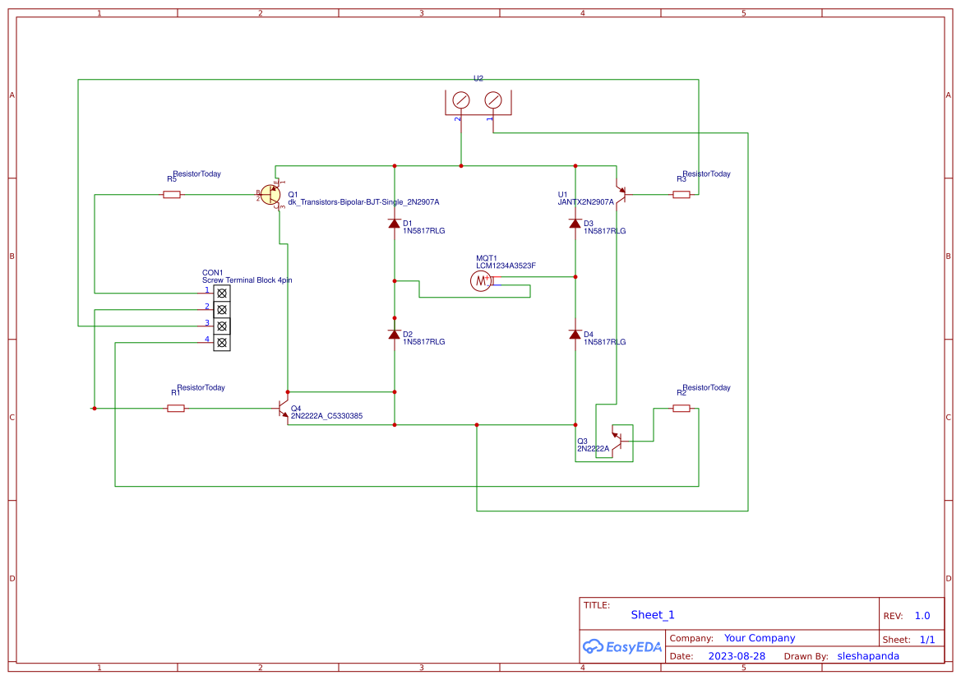Select the R5 resistor symbol

click(x=172, y=195)
